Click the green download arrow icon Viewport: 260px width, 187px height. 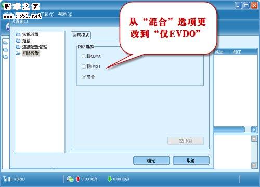[x=110, y=179]
